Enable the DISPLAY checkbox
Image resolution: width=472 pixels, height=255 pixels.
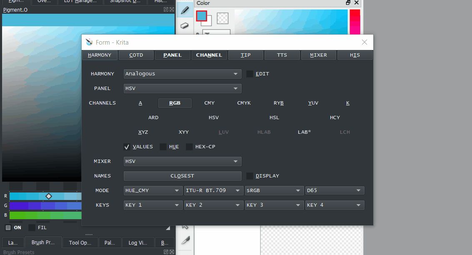pos(250,176)
